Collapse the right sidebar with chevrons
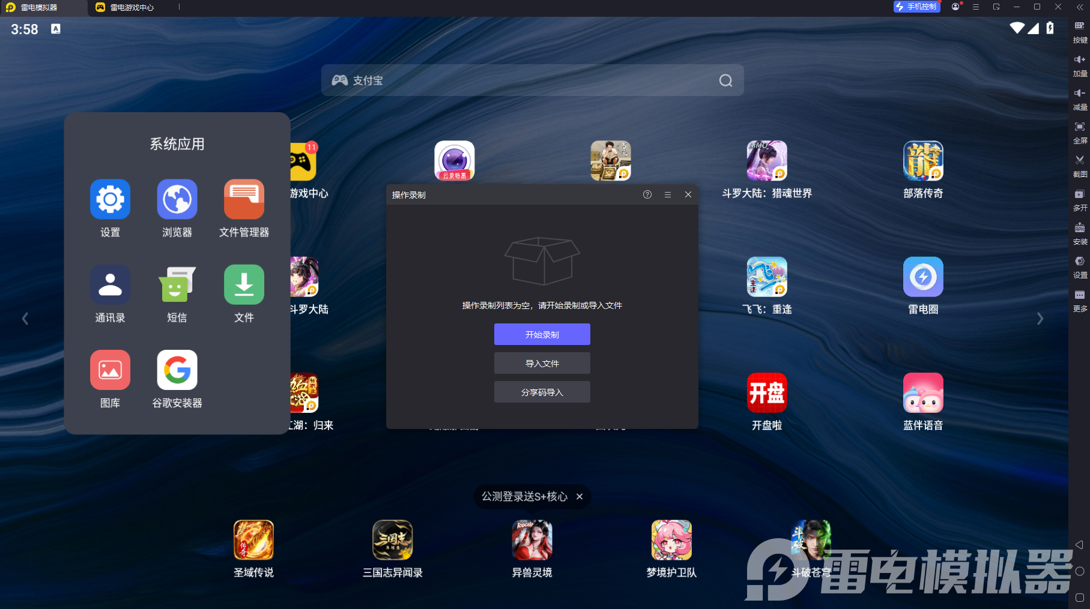Image resolution: width=1090 pixels, height=609 pixels. 1080,7
